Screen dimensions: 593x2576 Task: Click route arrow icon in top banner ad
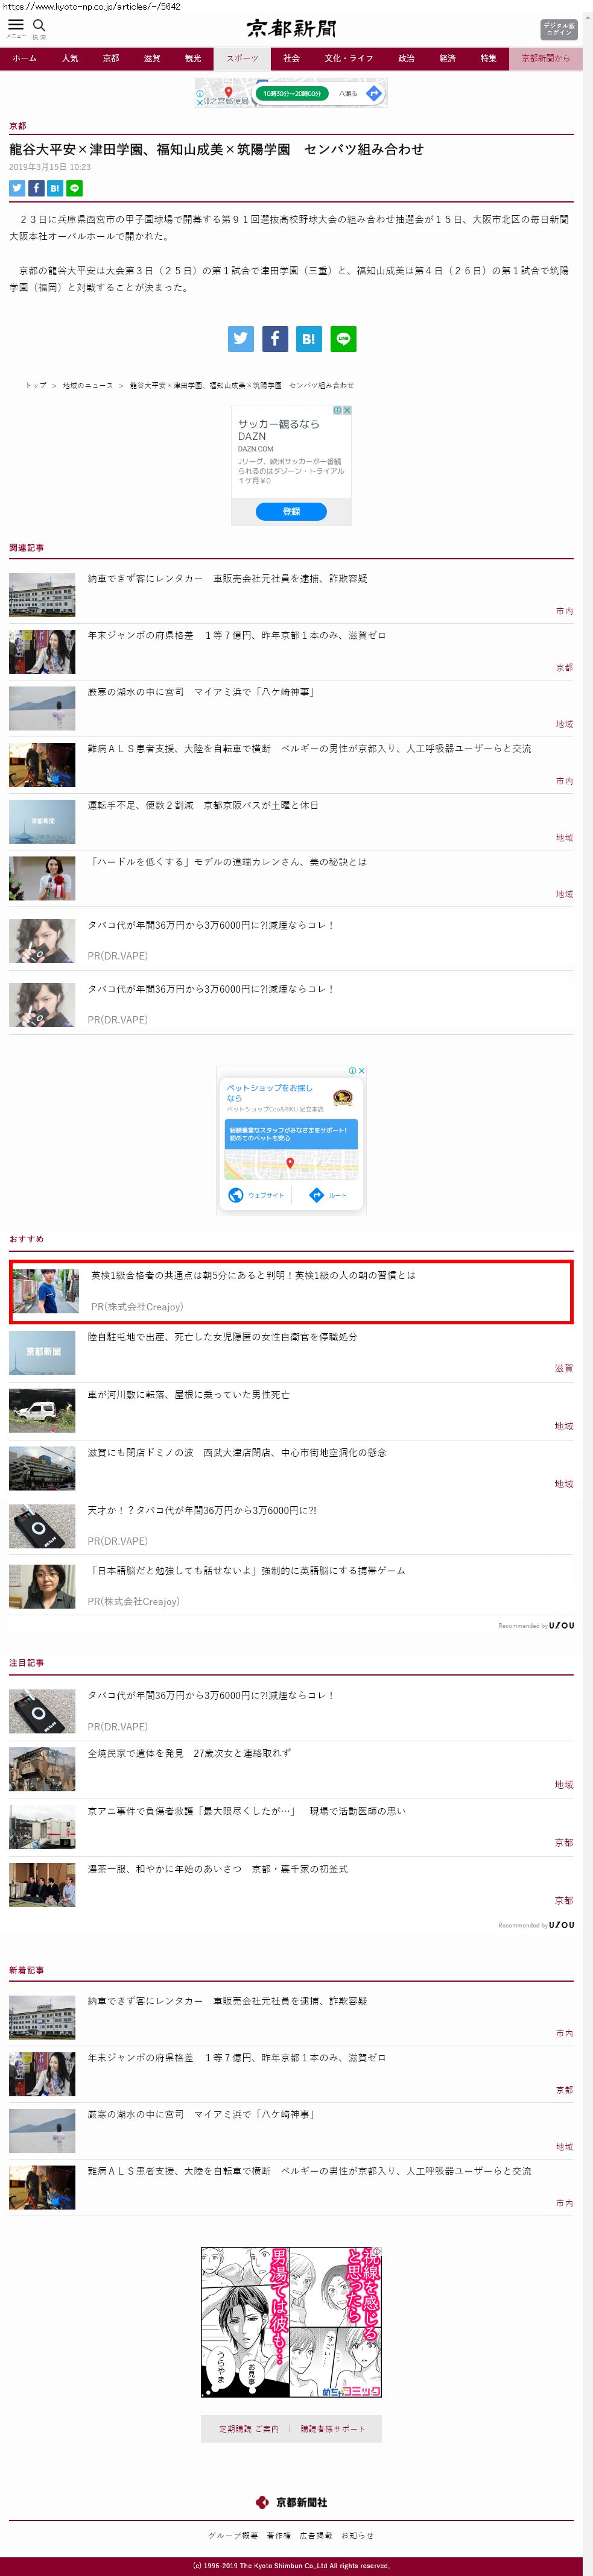tap(373, 93)
